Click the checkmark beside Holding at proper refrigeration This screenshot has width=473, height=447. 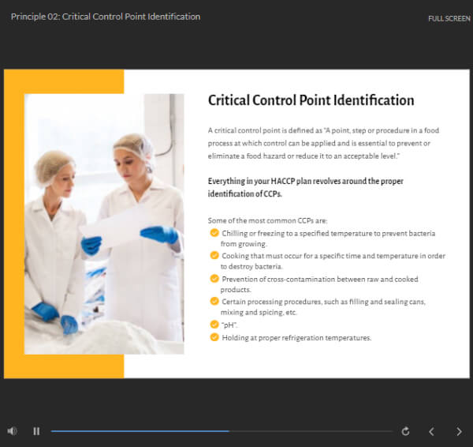(x=214, y=337)
